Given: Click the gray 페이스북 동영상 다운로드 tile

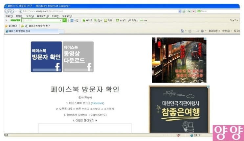Looking at the screenshot, I should [x=78, y=57].
